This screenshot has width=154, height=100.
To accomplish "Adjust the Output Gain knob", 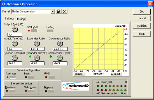I will tap(15, 29).
